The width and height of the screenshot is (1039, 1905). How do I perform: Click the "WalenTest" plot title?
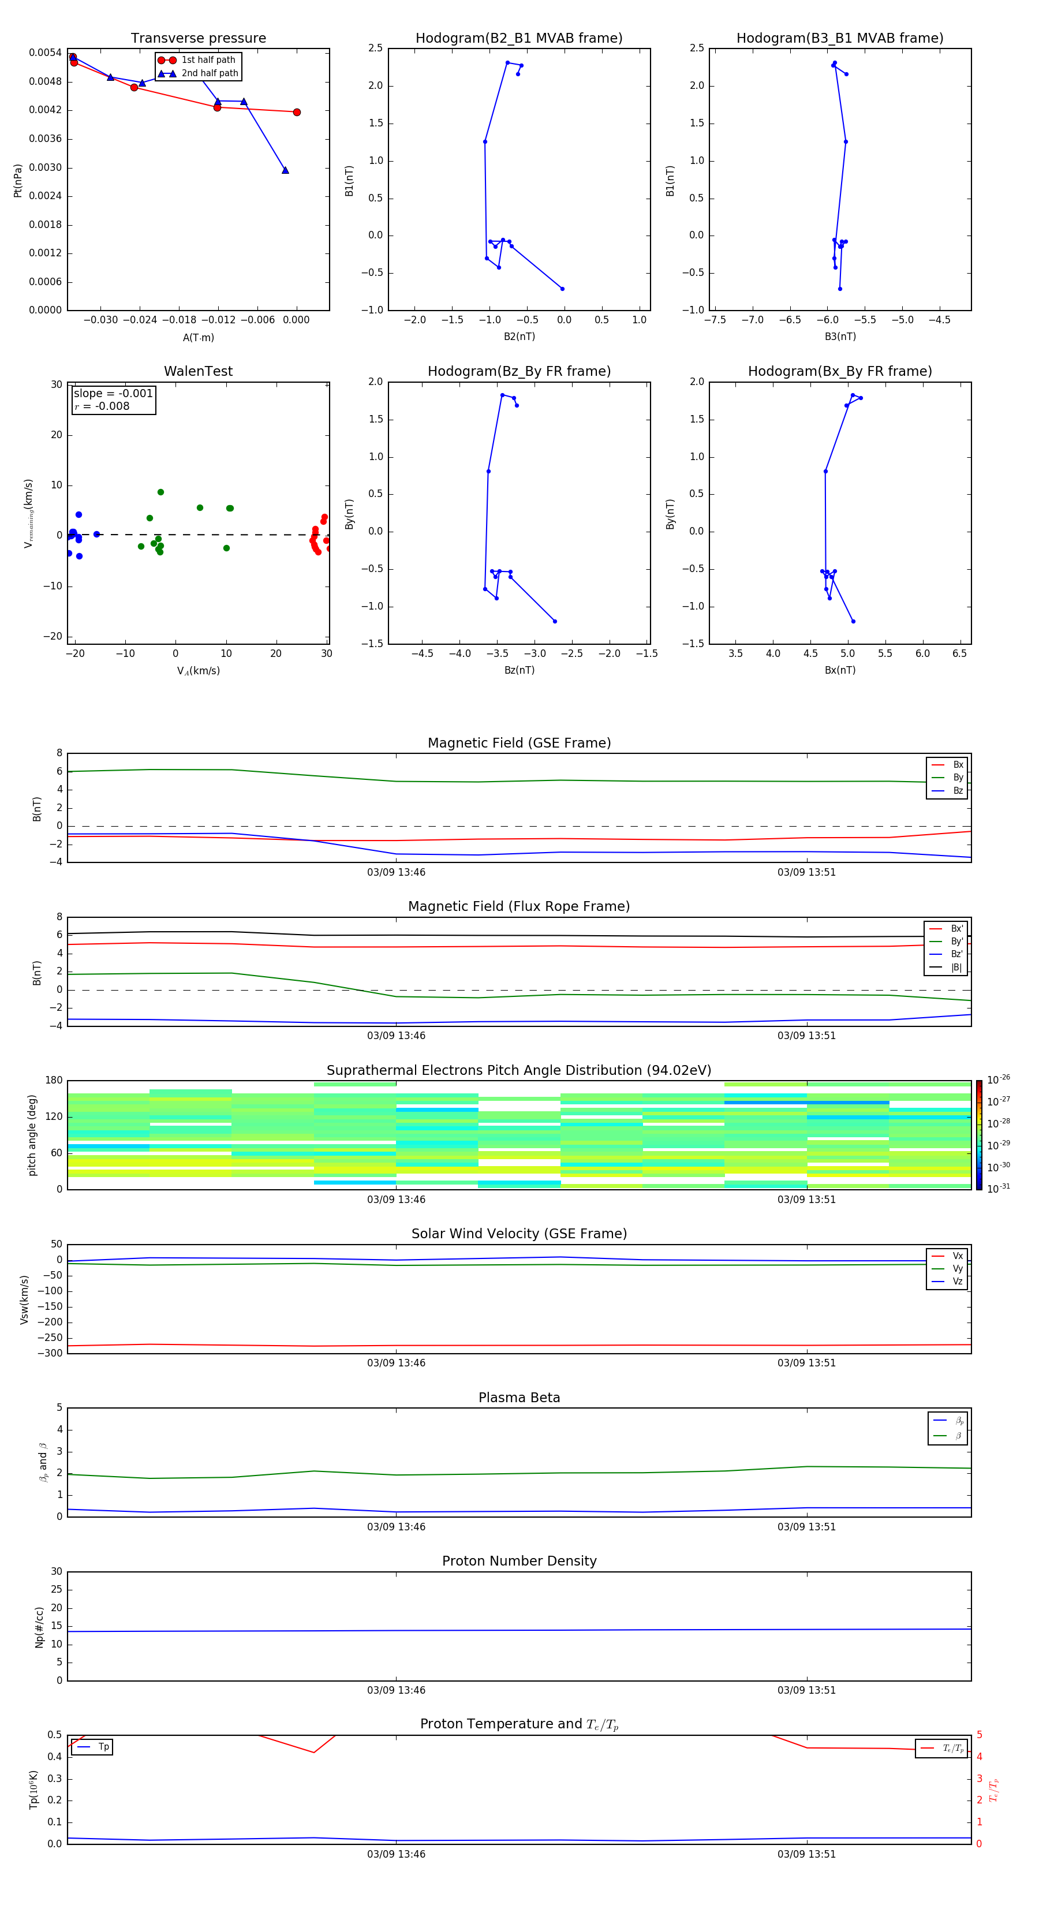click(x=198, y=371)
